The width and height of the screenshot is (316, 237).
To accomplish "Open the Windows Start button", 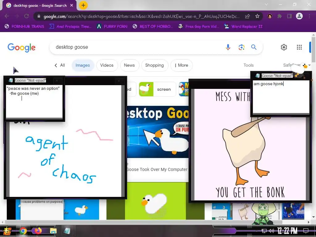I will click(7, 231).
